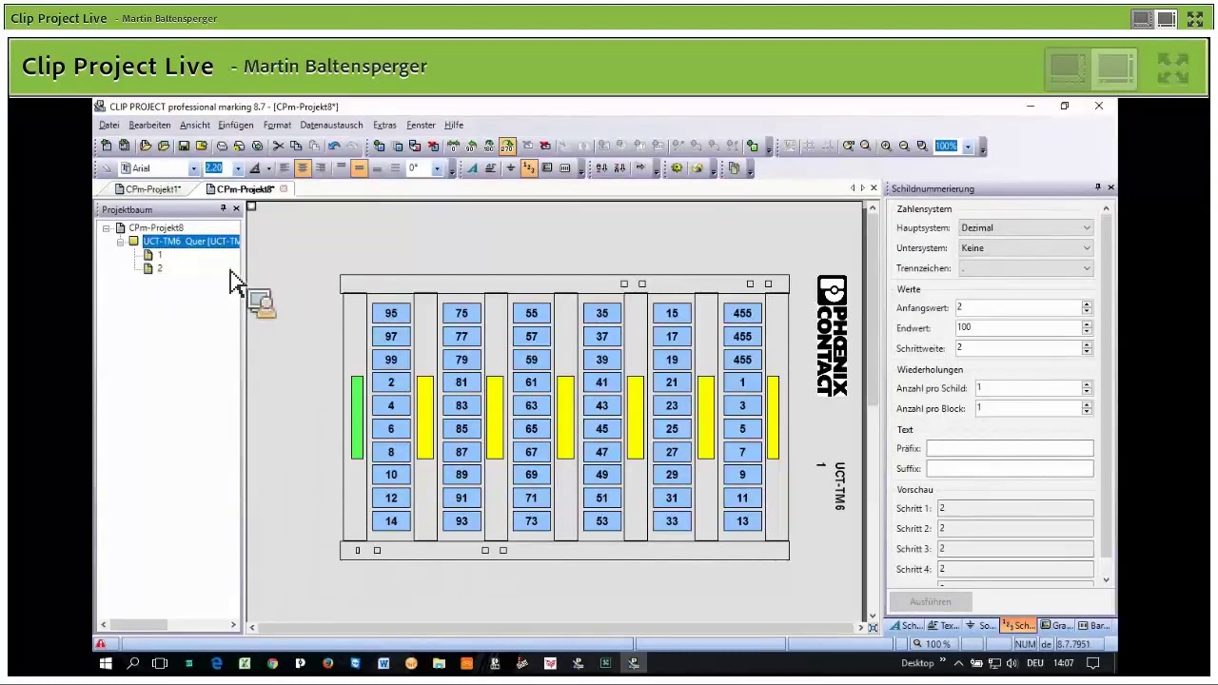Toggle center text alignment
The width and height of the screenshot is (1218, 685).
303,168
